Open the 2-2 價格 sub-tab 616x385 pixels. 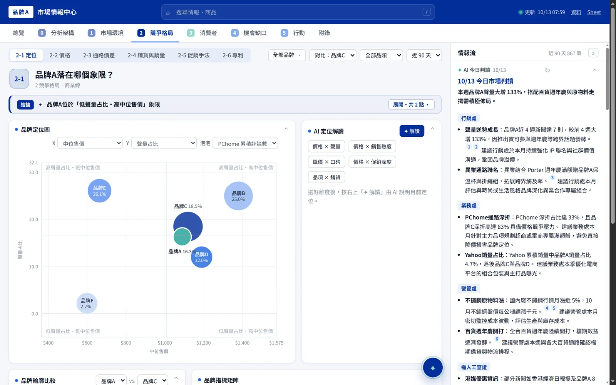(x=60, y=55)
